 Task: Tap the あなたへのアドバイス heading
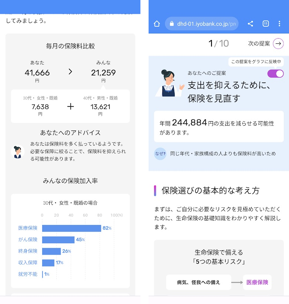(x=70, y=133)
